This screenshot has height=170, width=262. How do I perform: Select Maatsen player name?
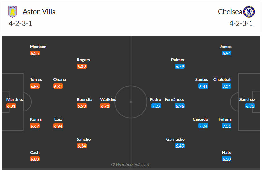(38, 47)
